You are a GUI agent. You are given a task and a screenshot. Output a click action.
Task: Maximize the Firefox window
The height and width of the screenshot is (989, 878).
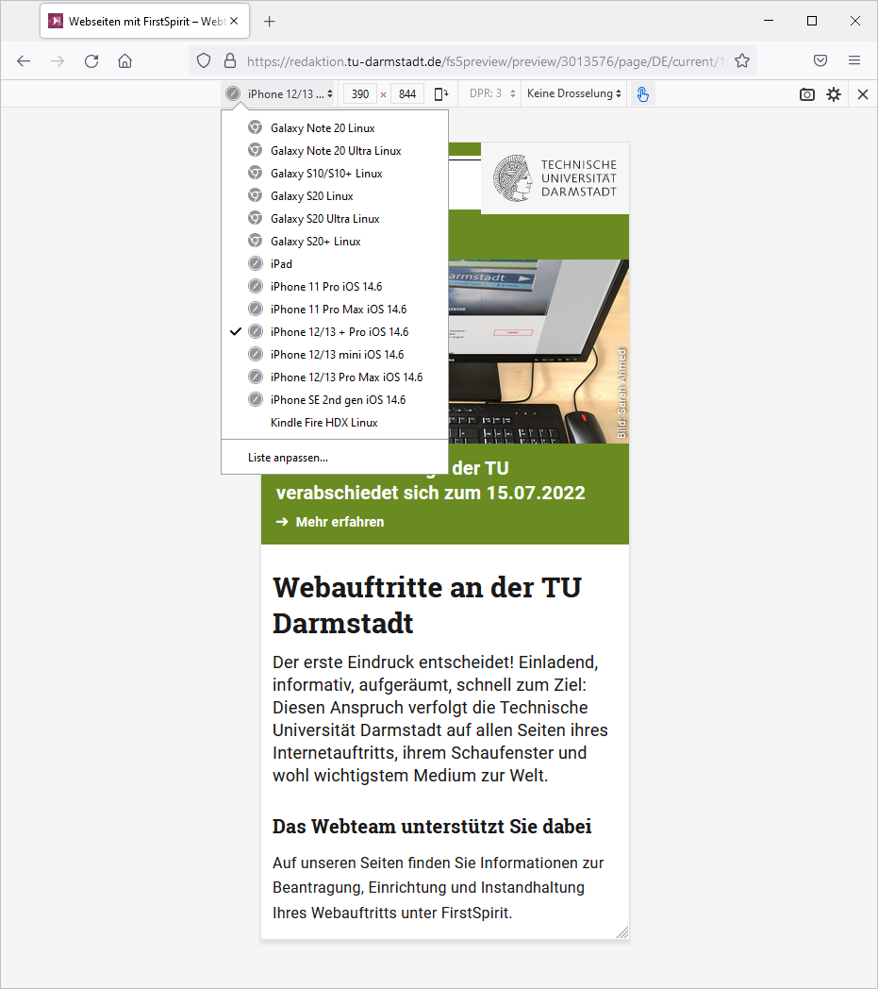[x=812, y=21]
